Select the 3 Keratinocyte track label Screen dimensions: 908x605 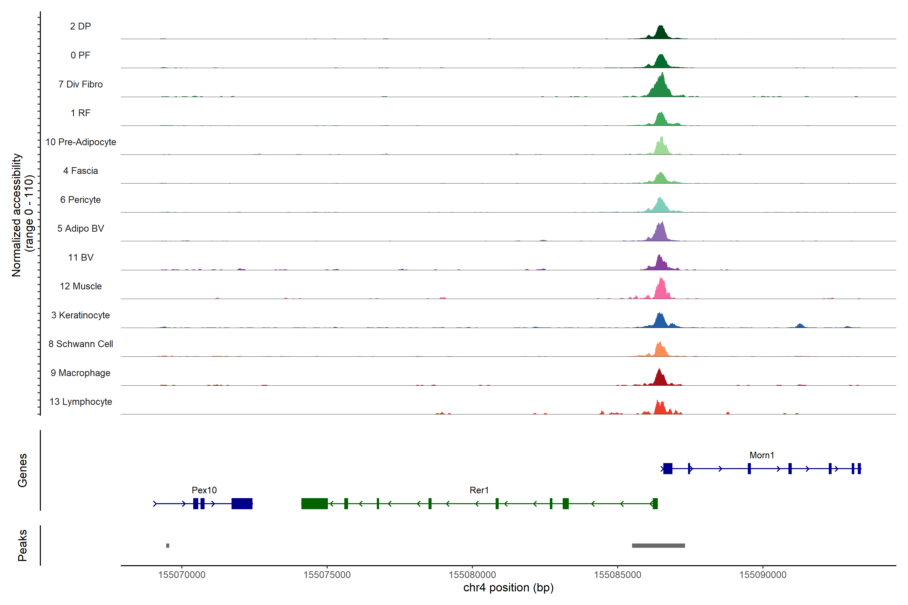80,315
